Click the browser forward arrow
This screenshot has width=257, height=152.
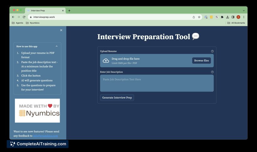[x=18, y=17]
